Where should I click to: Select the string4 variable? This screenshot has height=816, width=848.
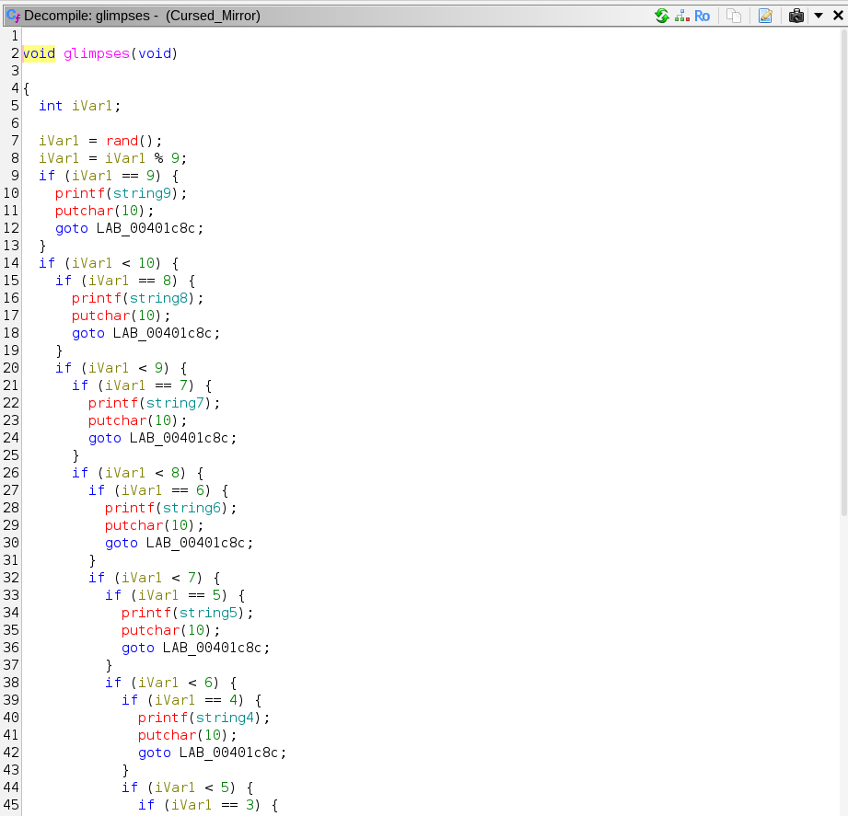[225, 718]
